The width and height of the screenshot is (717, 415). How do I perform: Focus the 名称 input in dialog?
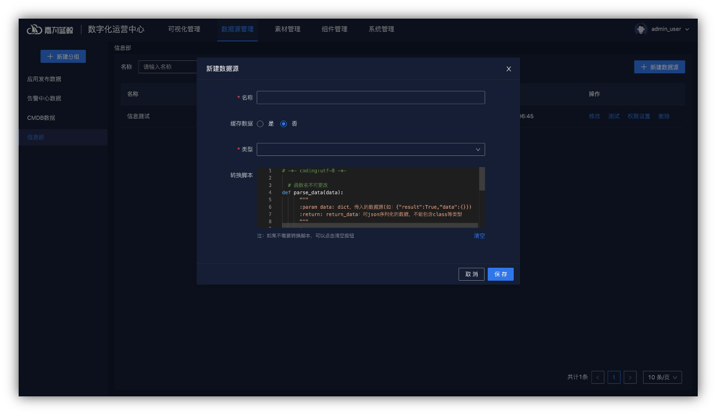(x=371, y=98)
